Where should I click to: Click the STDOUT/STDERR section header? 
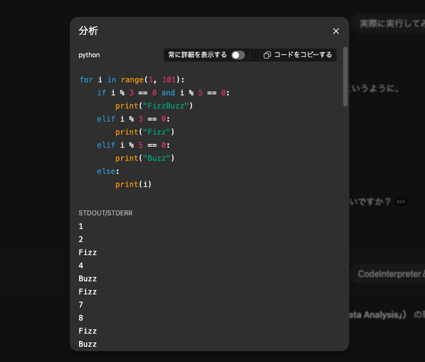[x=106, y=213]
